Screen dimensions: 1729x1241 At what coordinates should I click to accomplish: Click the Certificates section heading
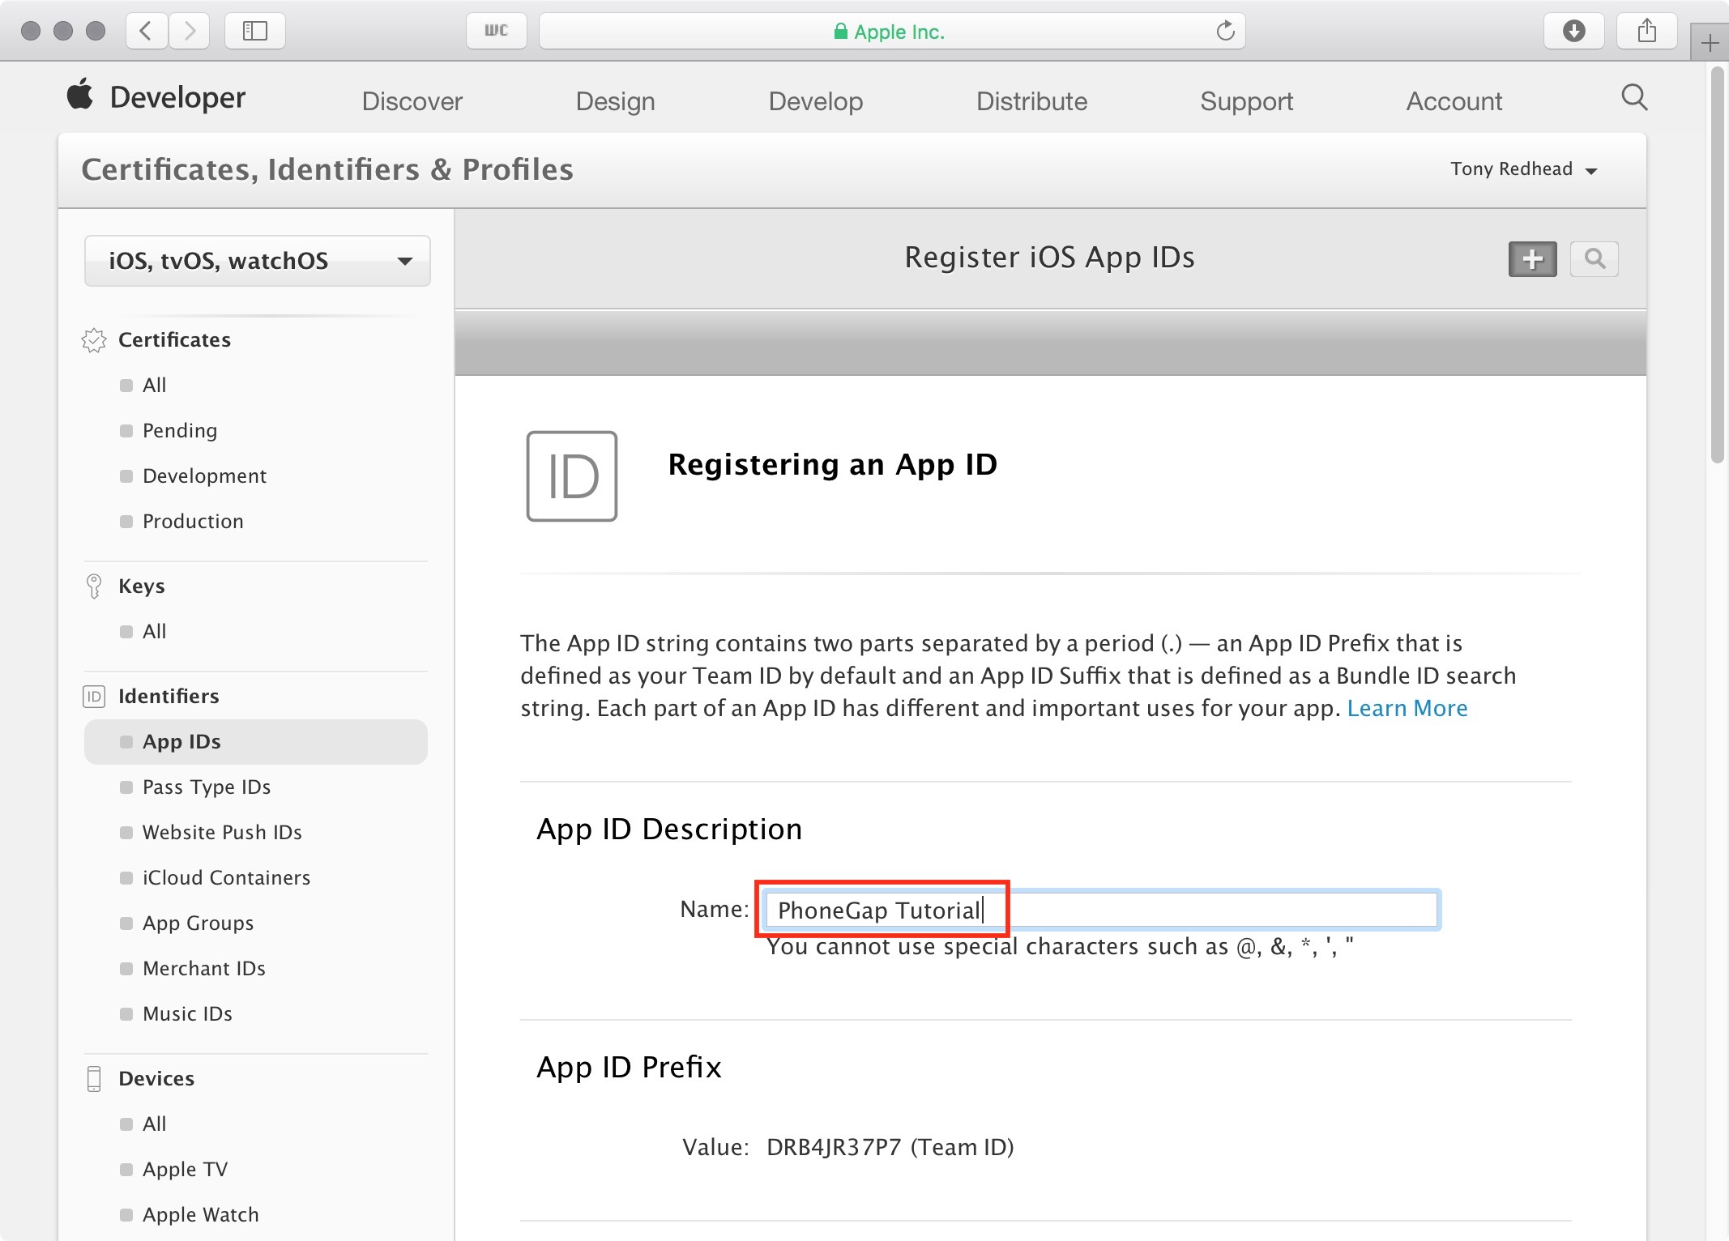174,340
